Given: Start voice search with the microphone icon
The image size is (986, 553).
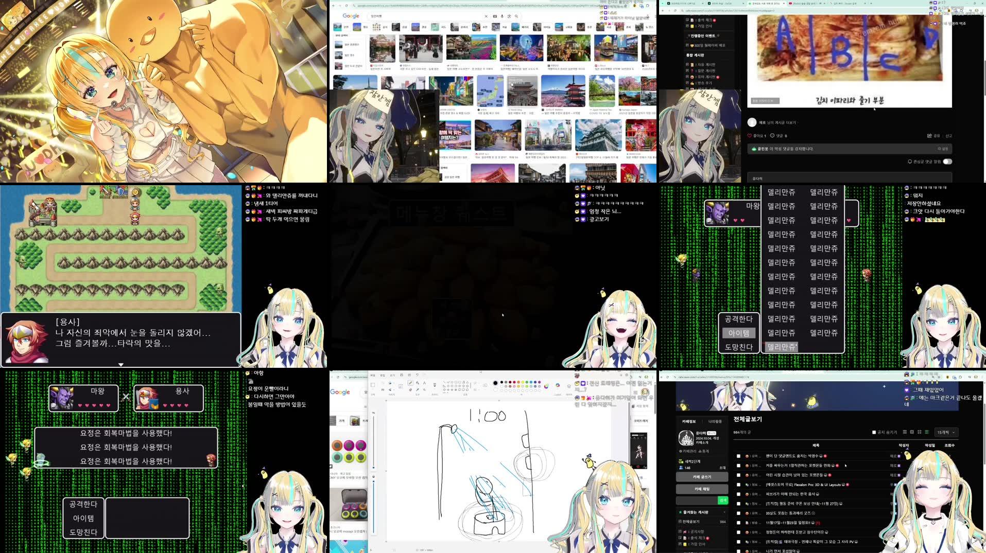Looking at the screenshot, I should click(502, 16).
